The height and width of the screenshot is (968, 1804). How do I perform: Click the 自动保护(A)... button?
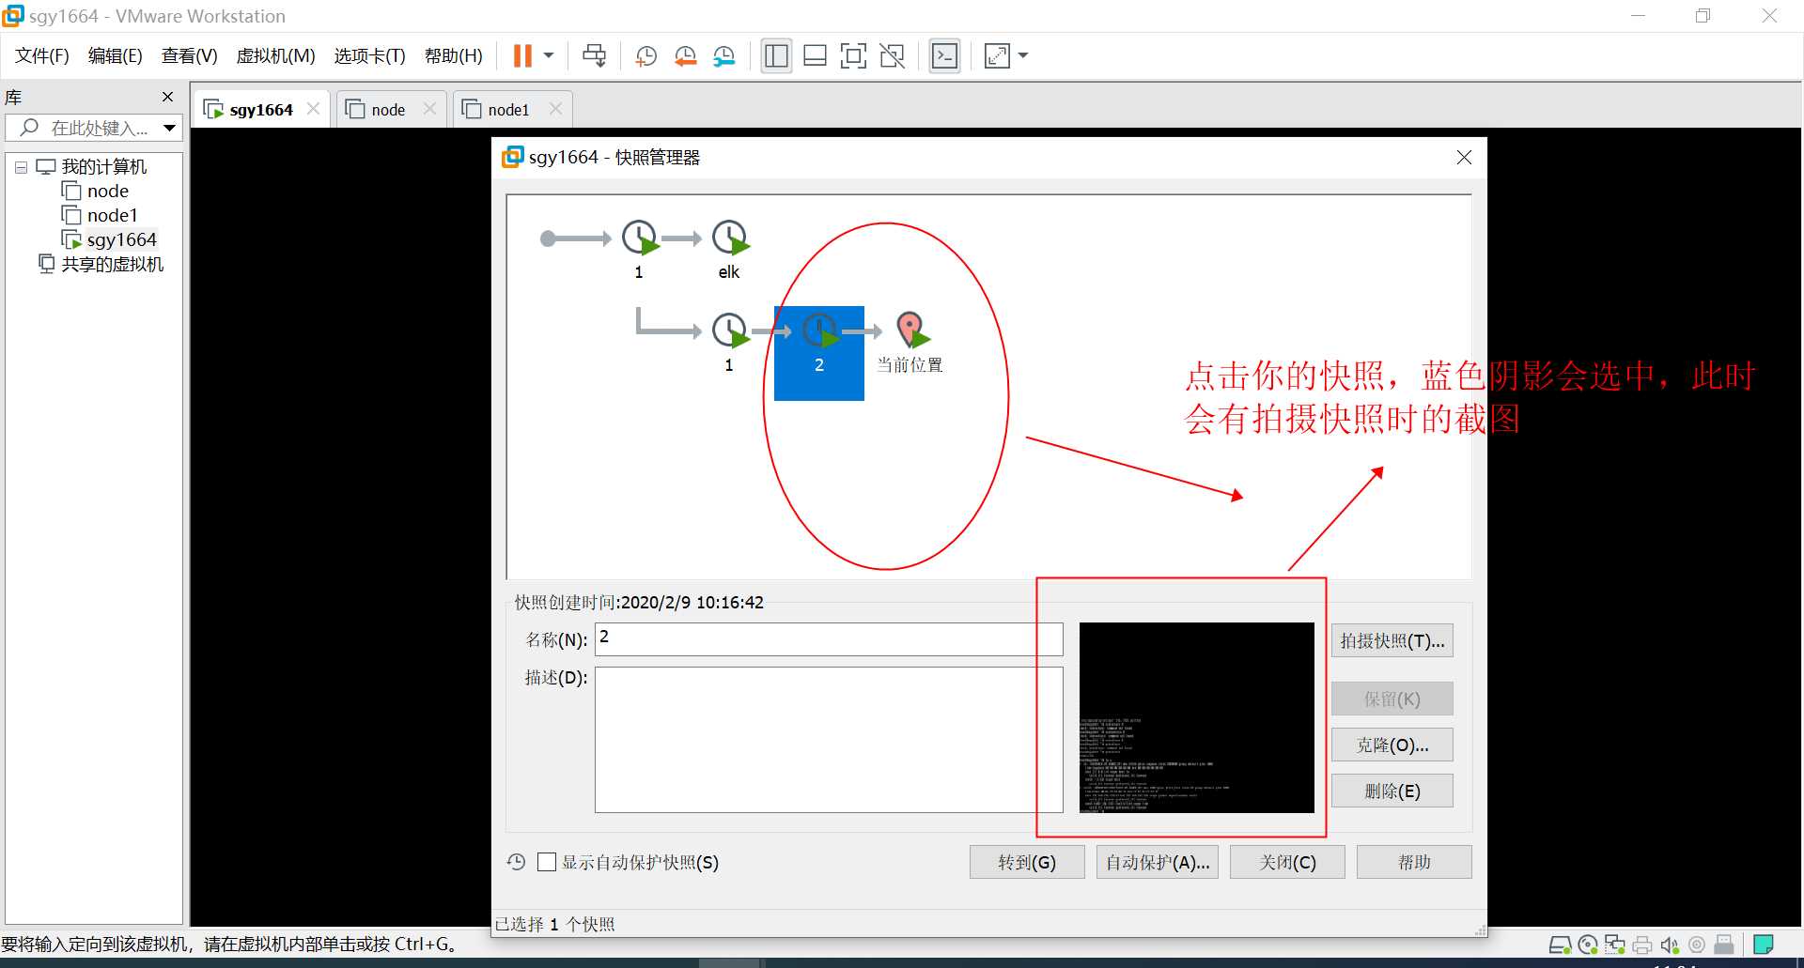pos(1157,862)
